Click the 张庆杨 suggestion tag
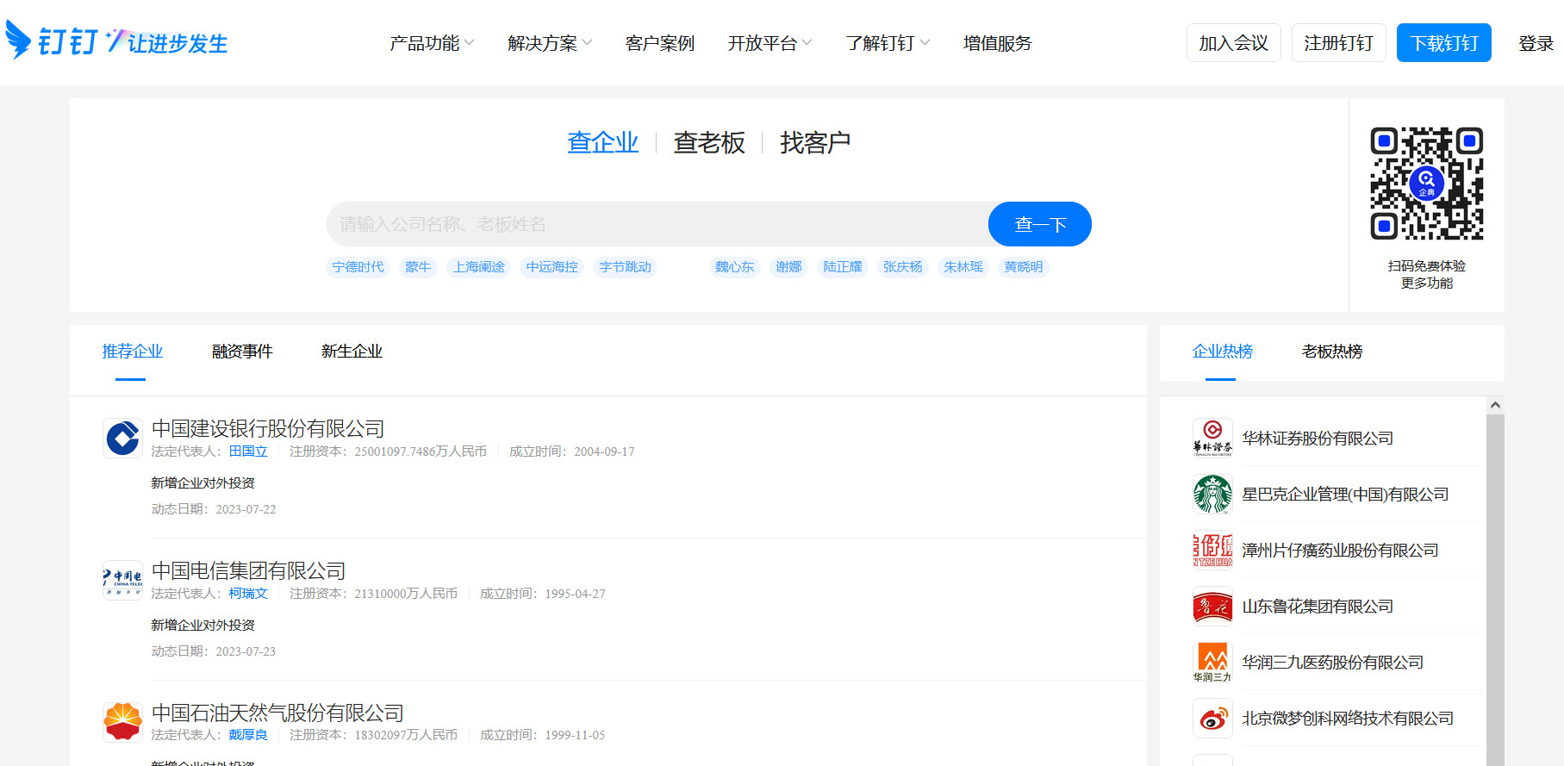 pyautogui.click(x=903, y=267)
